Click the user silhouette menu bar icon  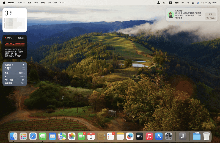point(159,2)
